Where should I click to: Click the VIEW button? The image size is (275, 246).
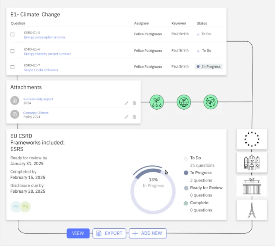point(78,233)
